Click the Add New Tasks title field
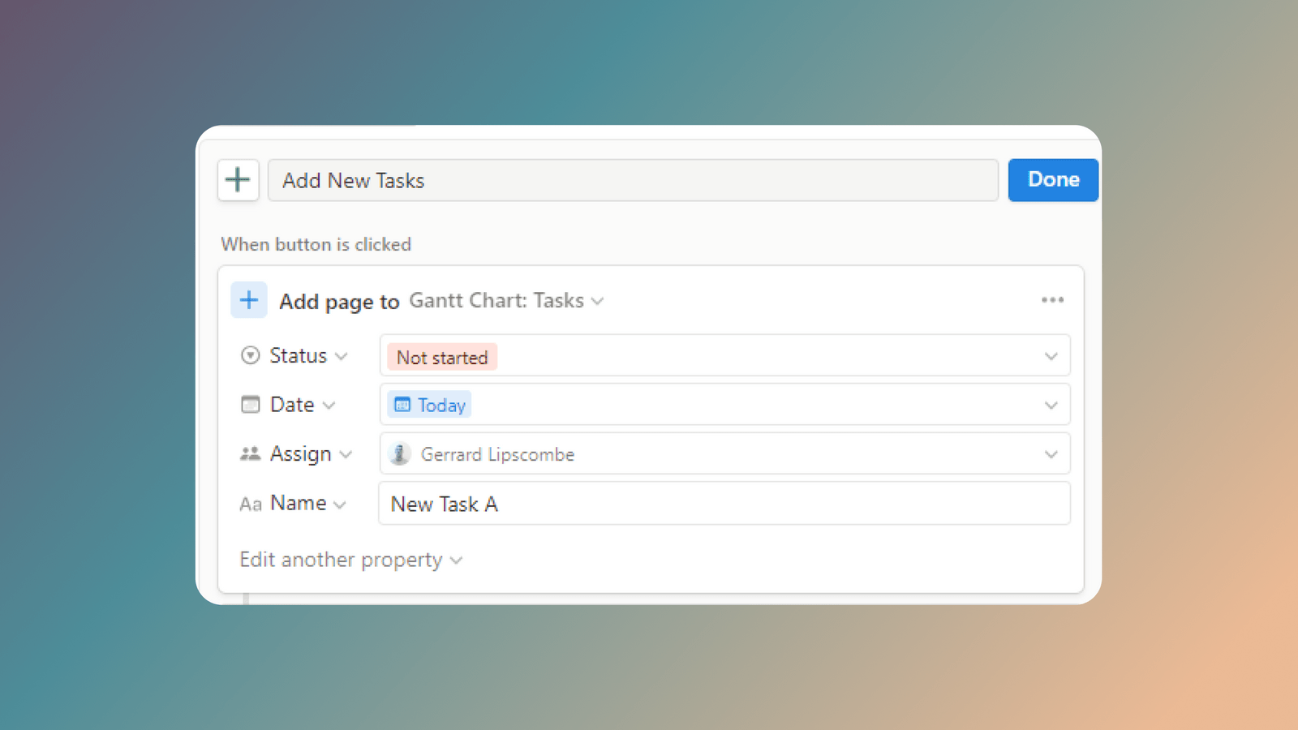This screenshot has height=730, width=1298. (633, 180)
